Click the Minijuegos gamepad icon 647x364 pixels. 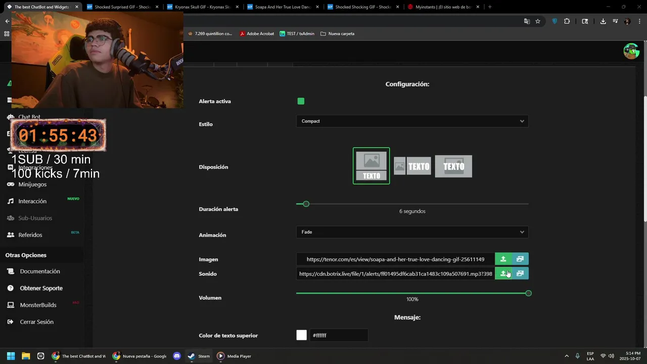click(x=10, y=185)
